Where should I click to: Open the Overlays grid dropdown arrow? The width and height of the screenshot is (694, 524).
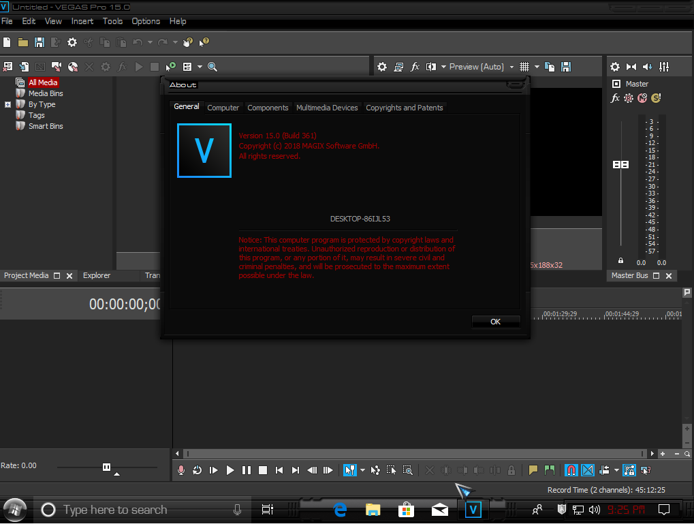[537, 67]
